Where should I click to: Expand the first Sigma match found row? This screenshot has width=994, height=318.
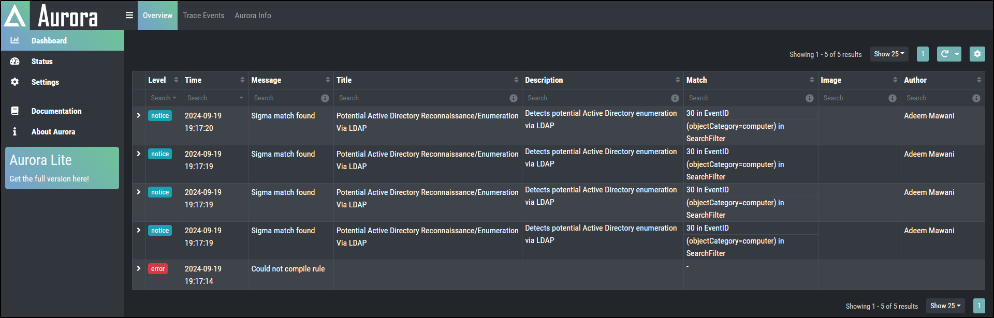(138, 116)
